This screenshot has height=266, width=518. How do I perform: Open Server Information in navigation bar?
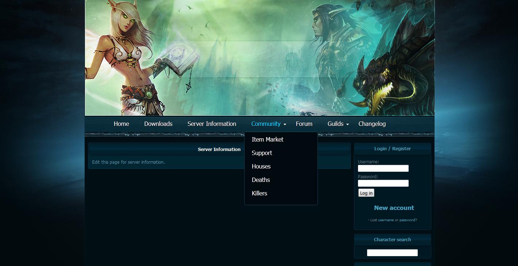212,124
